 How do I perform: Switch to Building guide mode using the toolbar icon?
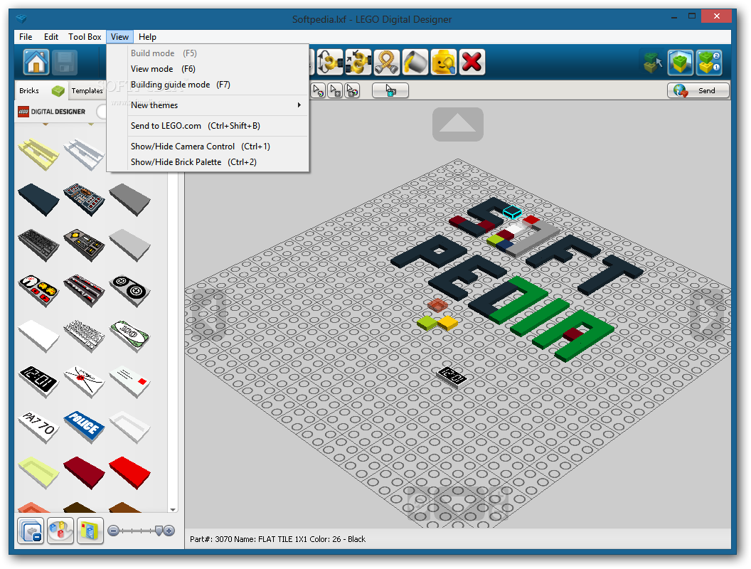(x=709, y=63)
